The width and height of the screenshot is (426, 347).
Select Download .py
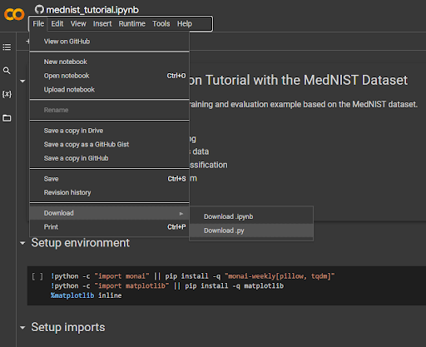[251, 231]
